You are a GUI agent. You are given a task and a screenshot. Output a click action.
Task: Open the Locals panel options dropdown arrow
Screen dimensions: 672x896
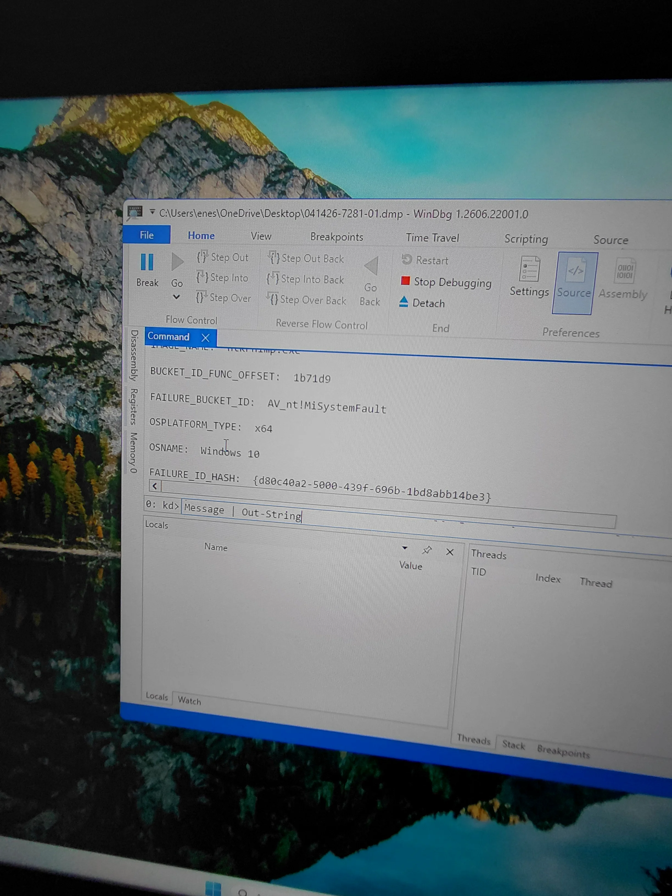point(404,548)
